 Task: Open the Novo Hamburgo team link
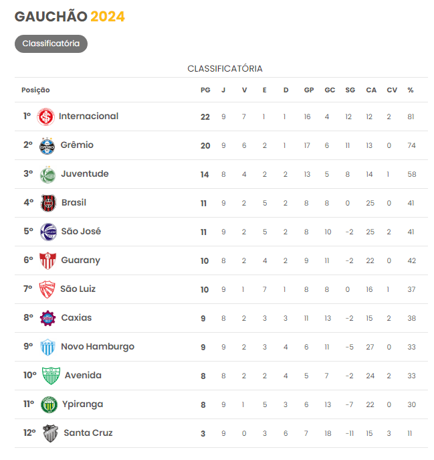[98, 347]
